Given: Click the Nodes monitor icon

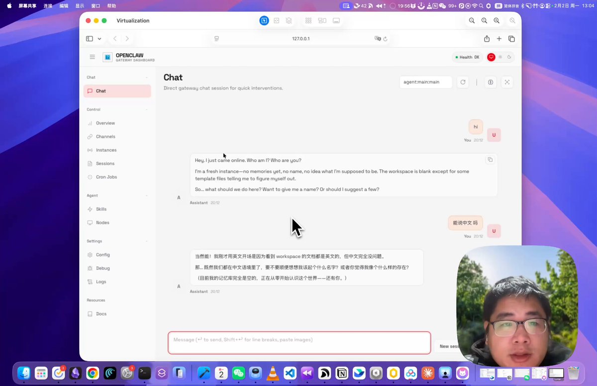Looking at the screenshot, I should 90,222.
